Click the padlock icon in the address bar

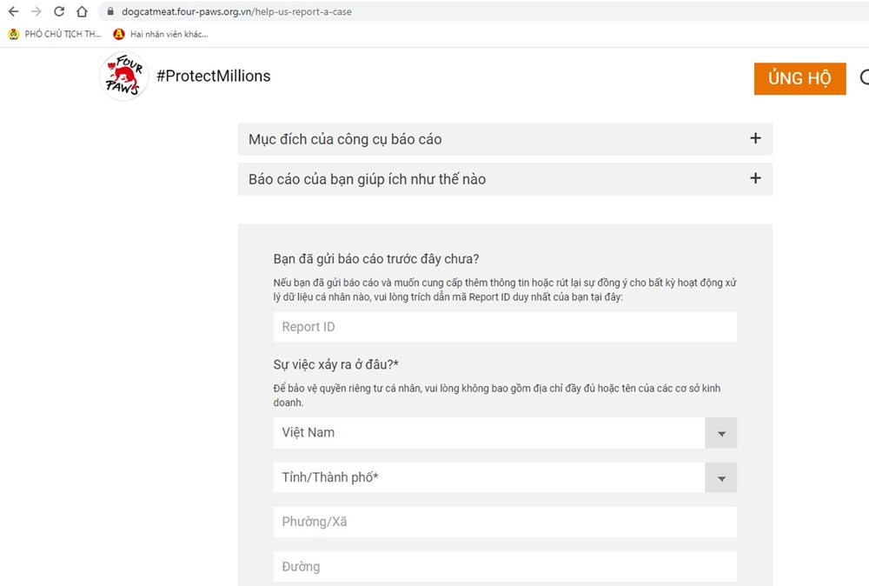pyautogui.click(x=110, y=11)
